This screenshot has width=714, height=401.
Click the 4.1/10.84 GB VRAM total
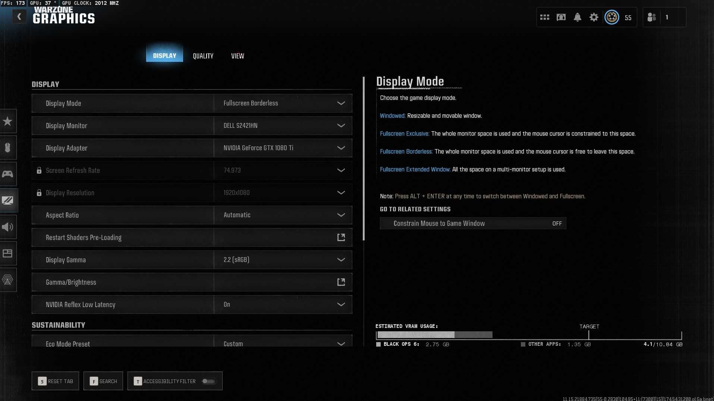pyautogui.click(x=663, y=344)
